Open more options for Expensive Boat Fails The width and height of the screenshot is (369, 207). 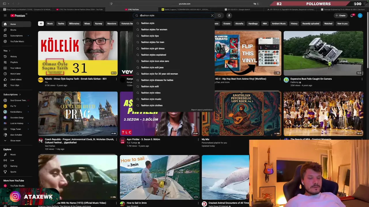click(362, 79)
